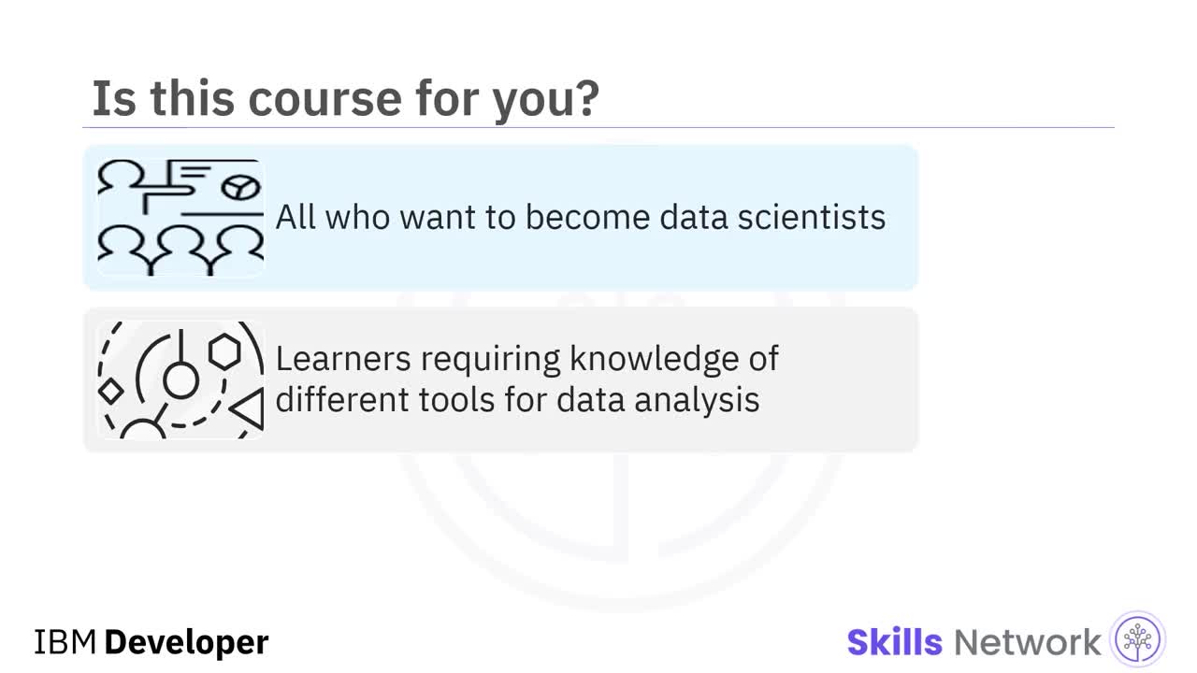Click the IBM word in the footer logo
Image resolution: width=1197 pixels, height=673 pixels.
point(65,642)
